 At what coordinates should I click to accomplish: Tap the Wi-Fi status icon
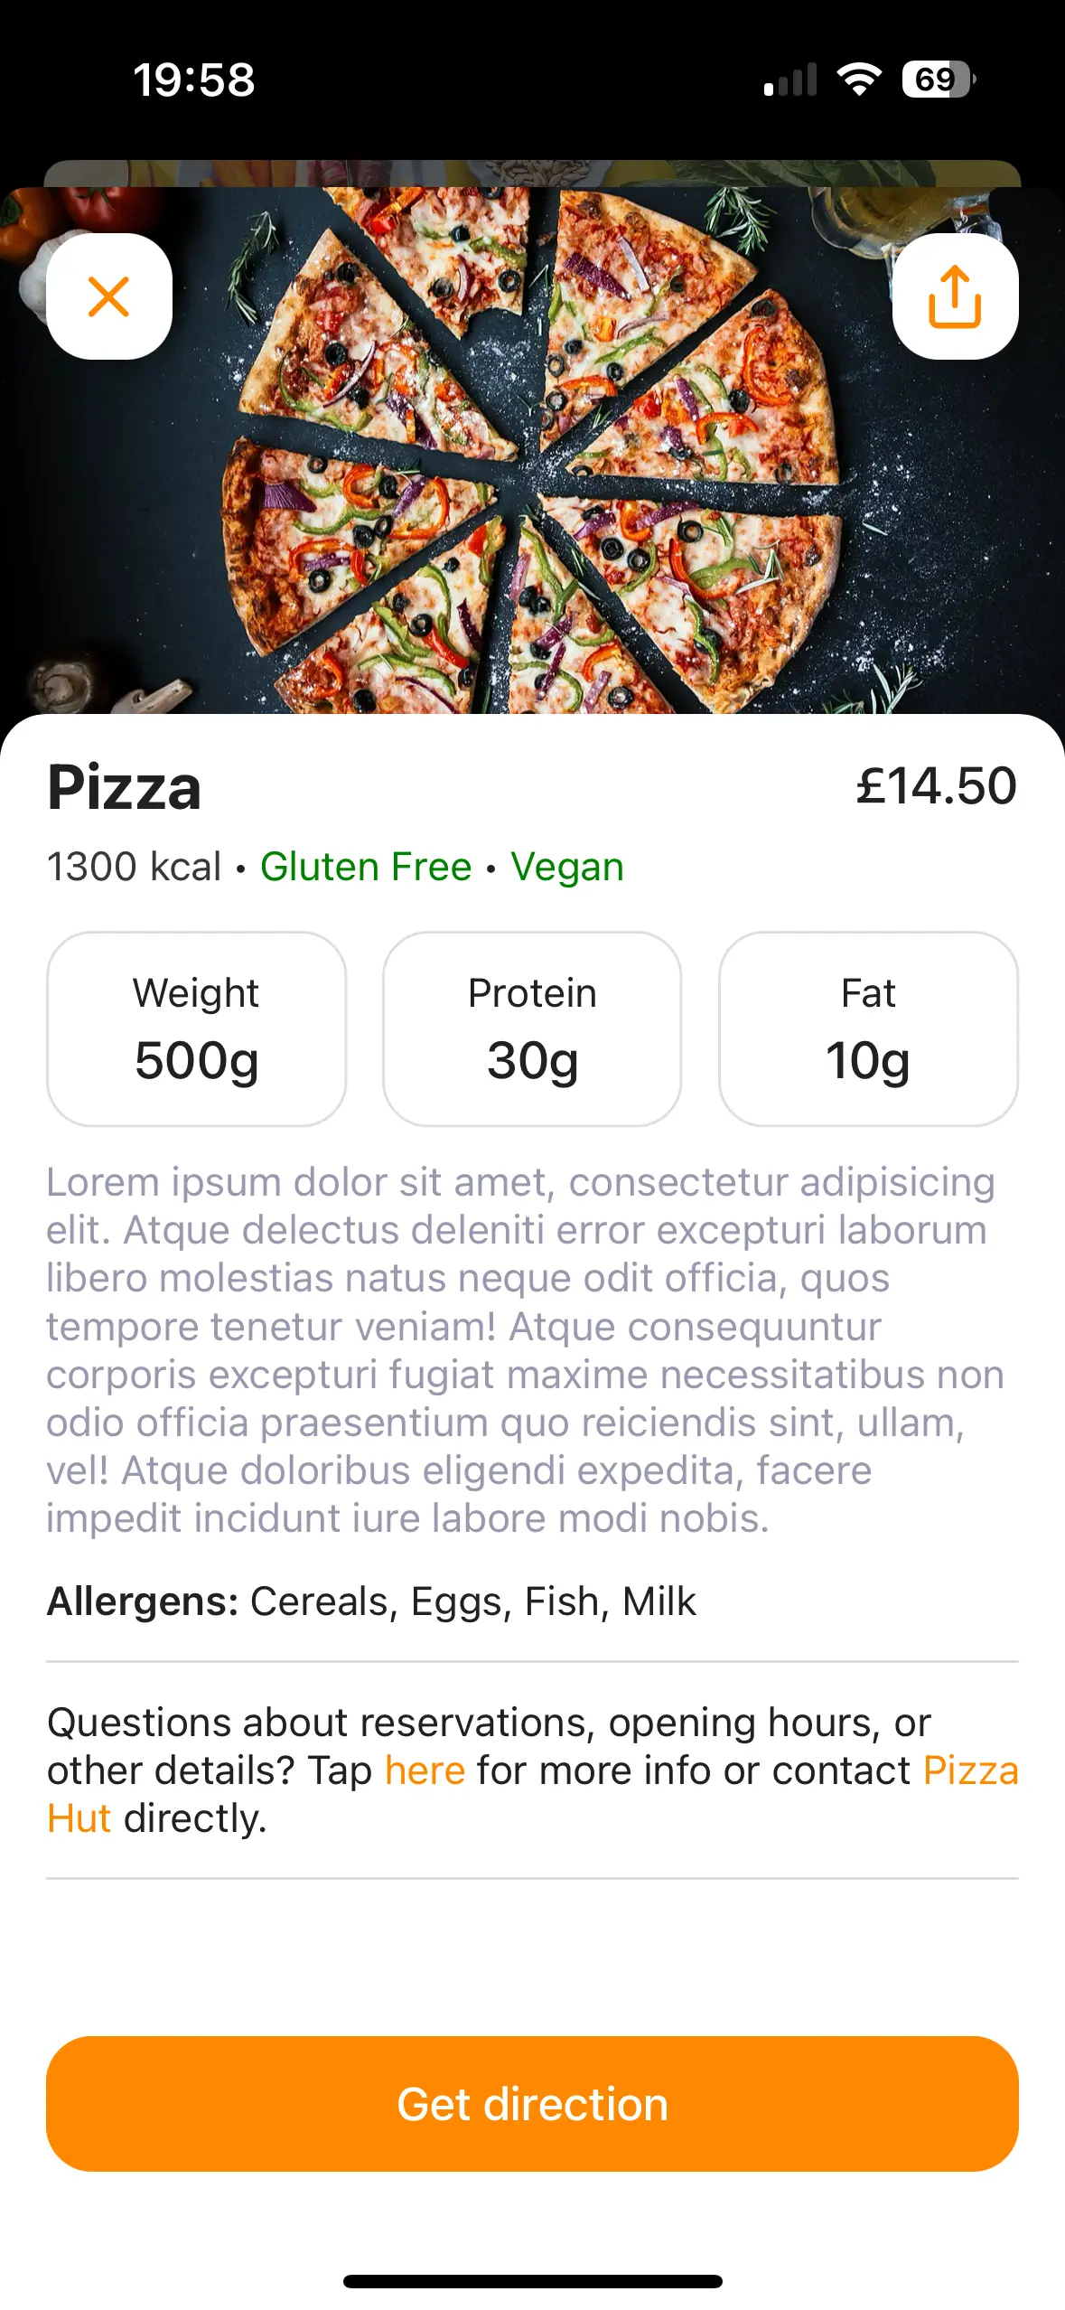(859, 80)
